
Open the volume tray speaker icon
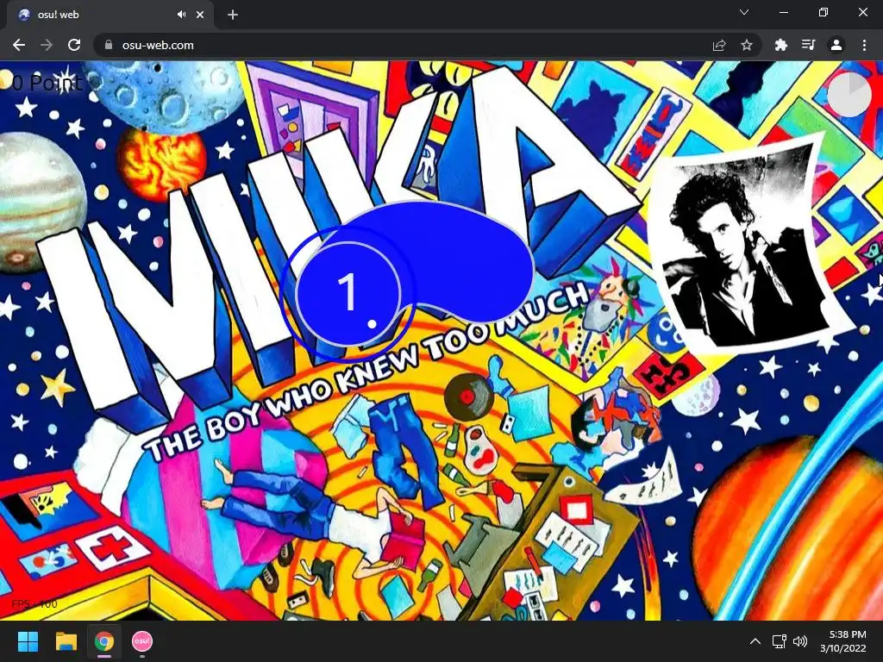[x=799, y=641]
